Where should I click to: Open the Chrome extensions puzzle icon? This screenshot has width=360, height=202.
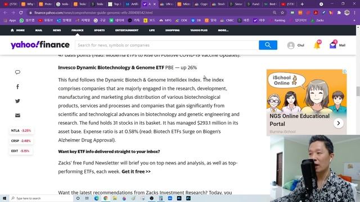tap(339, 12)
